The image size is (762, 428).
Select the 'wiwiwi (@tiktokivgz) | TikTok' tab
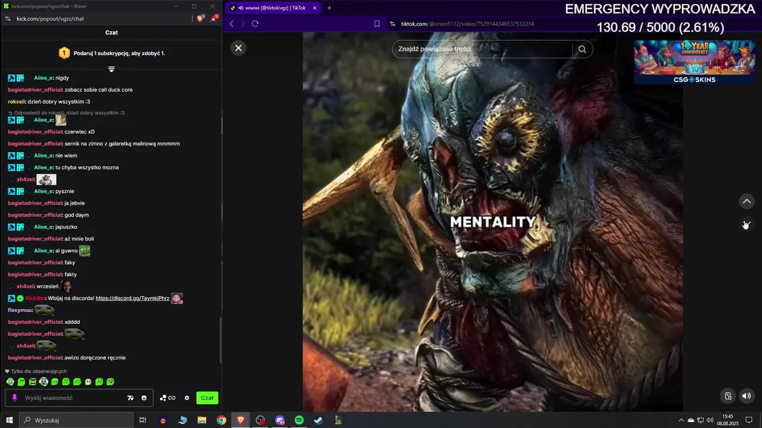point(271,8)
